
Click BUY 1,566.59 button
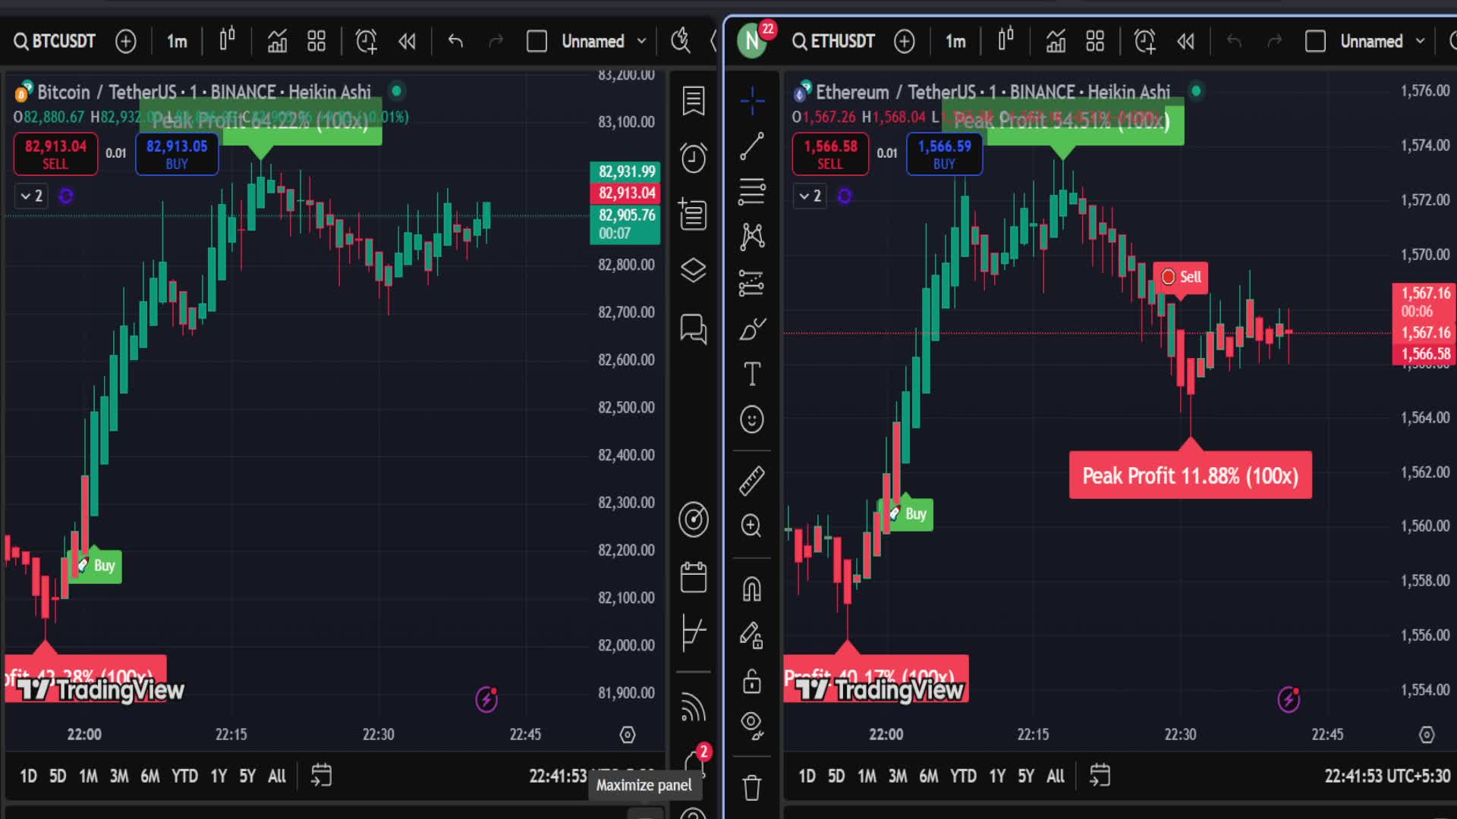click(944, 154)
